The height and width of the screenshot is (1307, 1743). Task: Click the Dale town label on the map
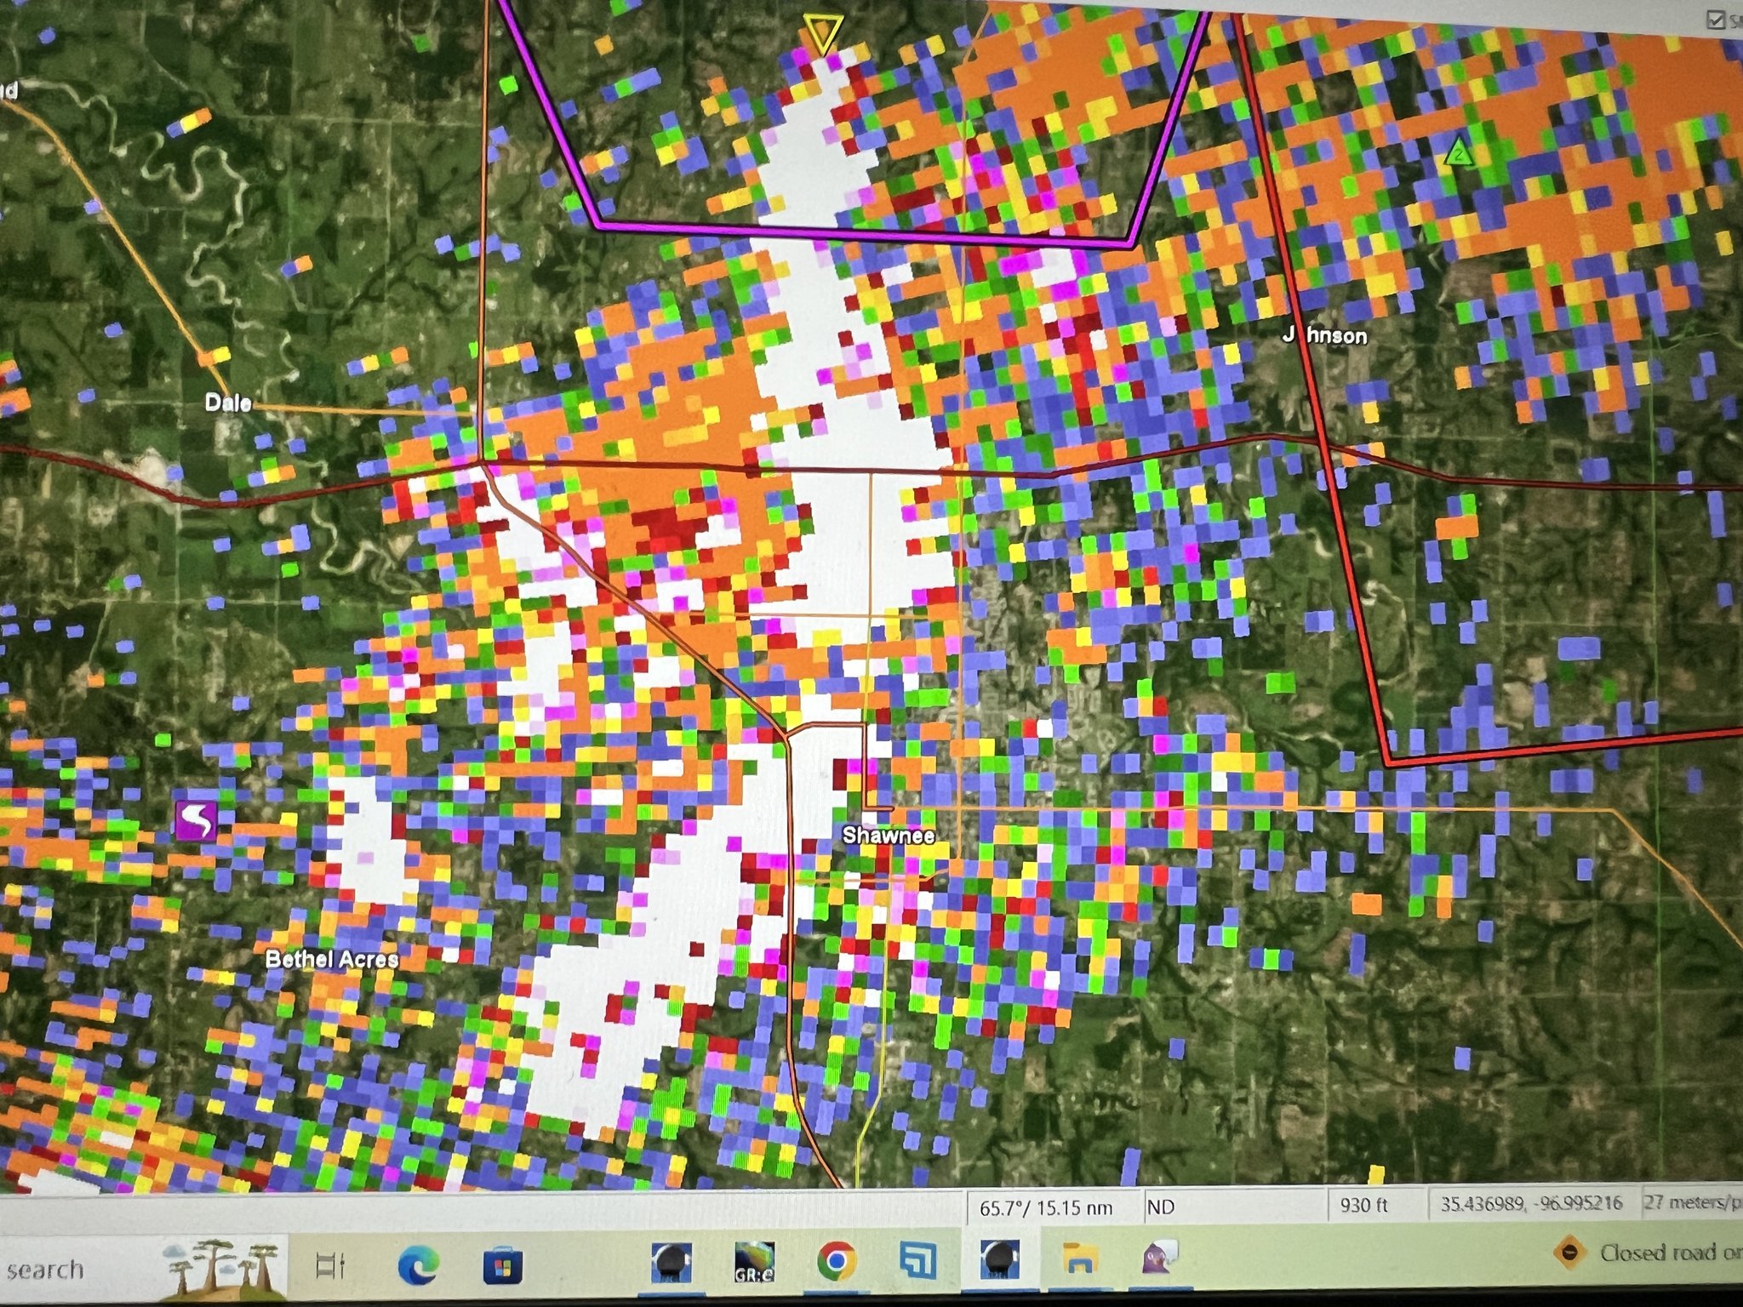coord(228,402)
